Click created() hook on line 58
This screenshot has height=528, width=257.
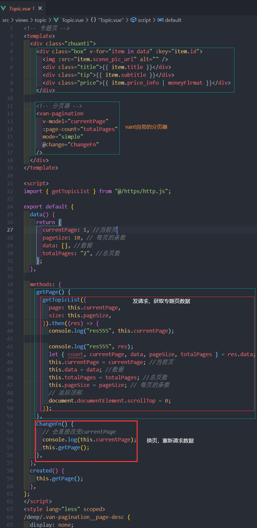[44, 471]
